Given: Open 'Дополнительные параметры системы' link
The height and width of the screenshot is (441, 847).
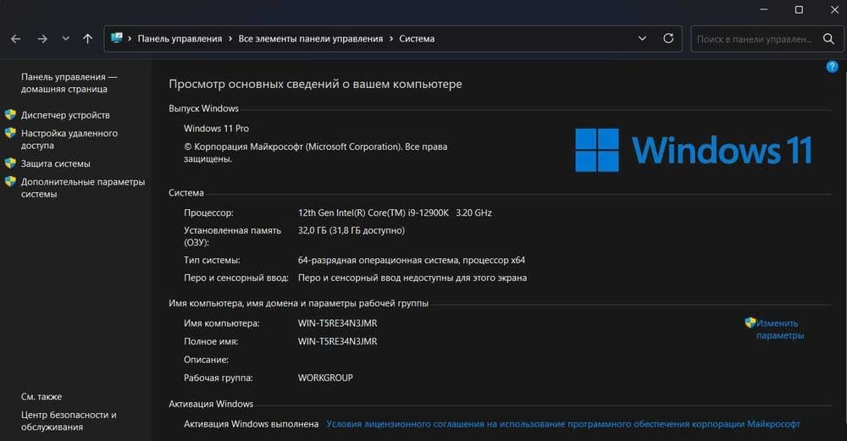Looking at the screenshot, I should point(83,188).
